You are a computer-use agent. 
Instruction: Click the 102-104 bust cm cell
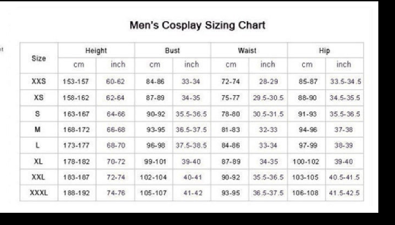[x=153, y=177]
